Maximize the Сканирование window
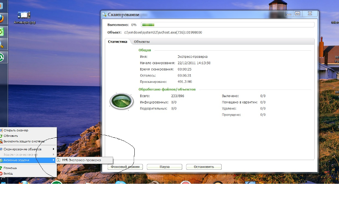 point(297,14)
